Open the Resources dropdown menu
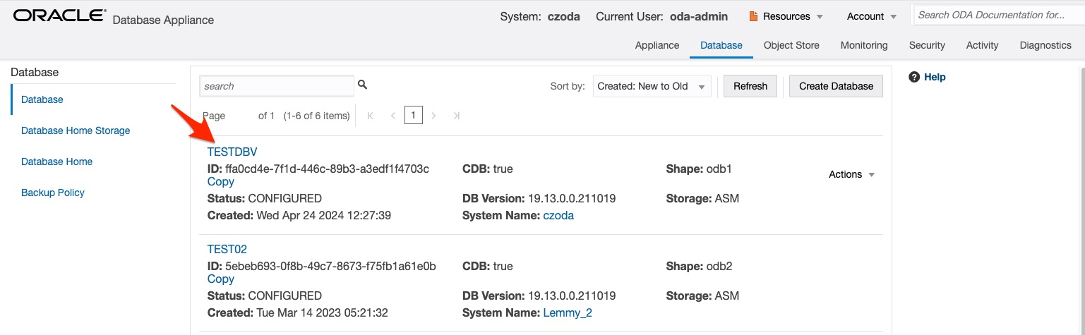This screenshot has height=335, width=1085. tap(786, 16)
